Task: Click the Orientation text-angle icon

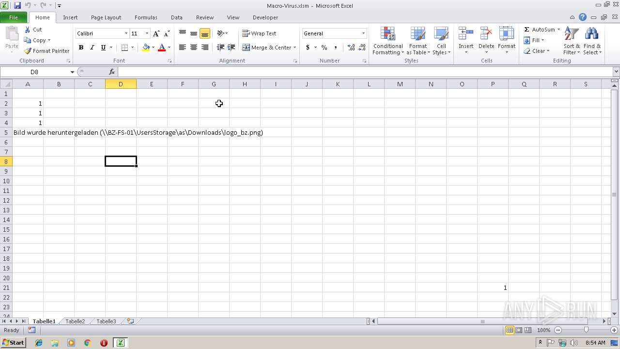Action: (x=220, y=33)
